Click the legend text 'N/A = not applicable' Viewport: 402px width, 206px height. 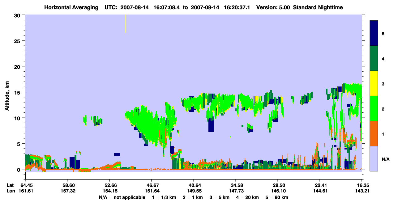coord(122,197)
